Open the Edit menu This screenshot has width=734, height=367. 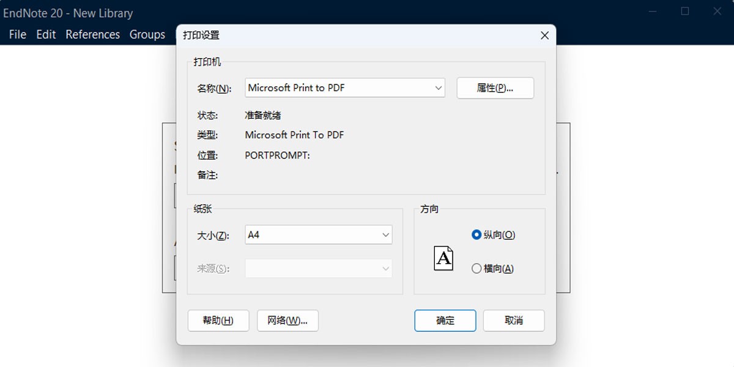pos(45,34)
